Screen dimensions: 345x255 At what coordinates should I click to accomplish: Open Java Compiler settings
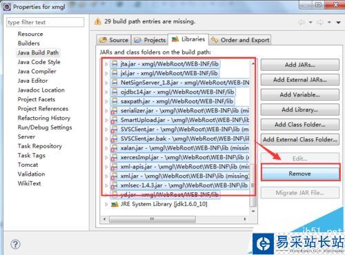point(37,72)
